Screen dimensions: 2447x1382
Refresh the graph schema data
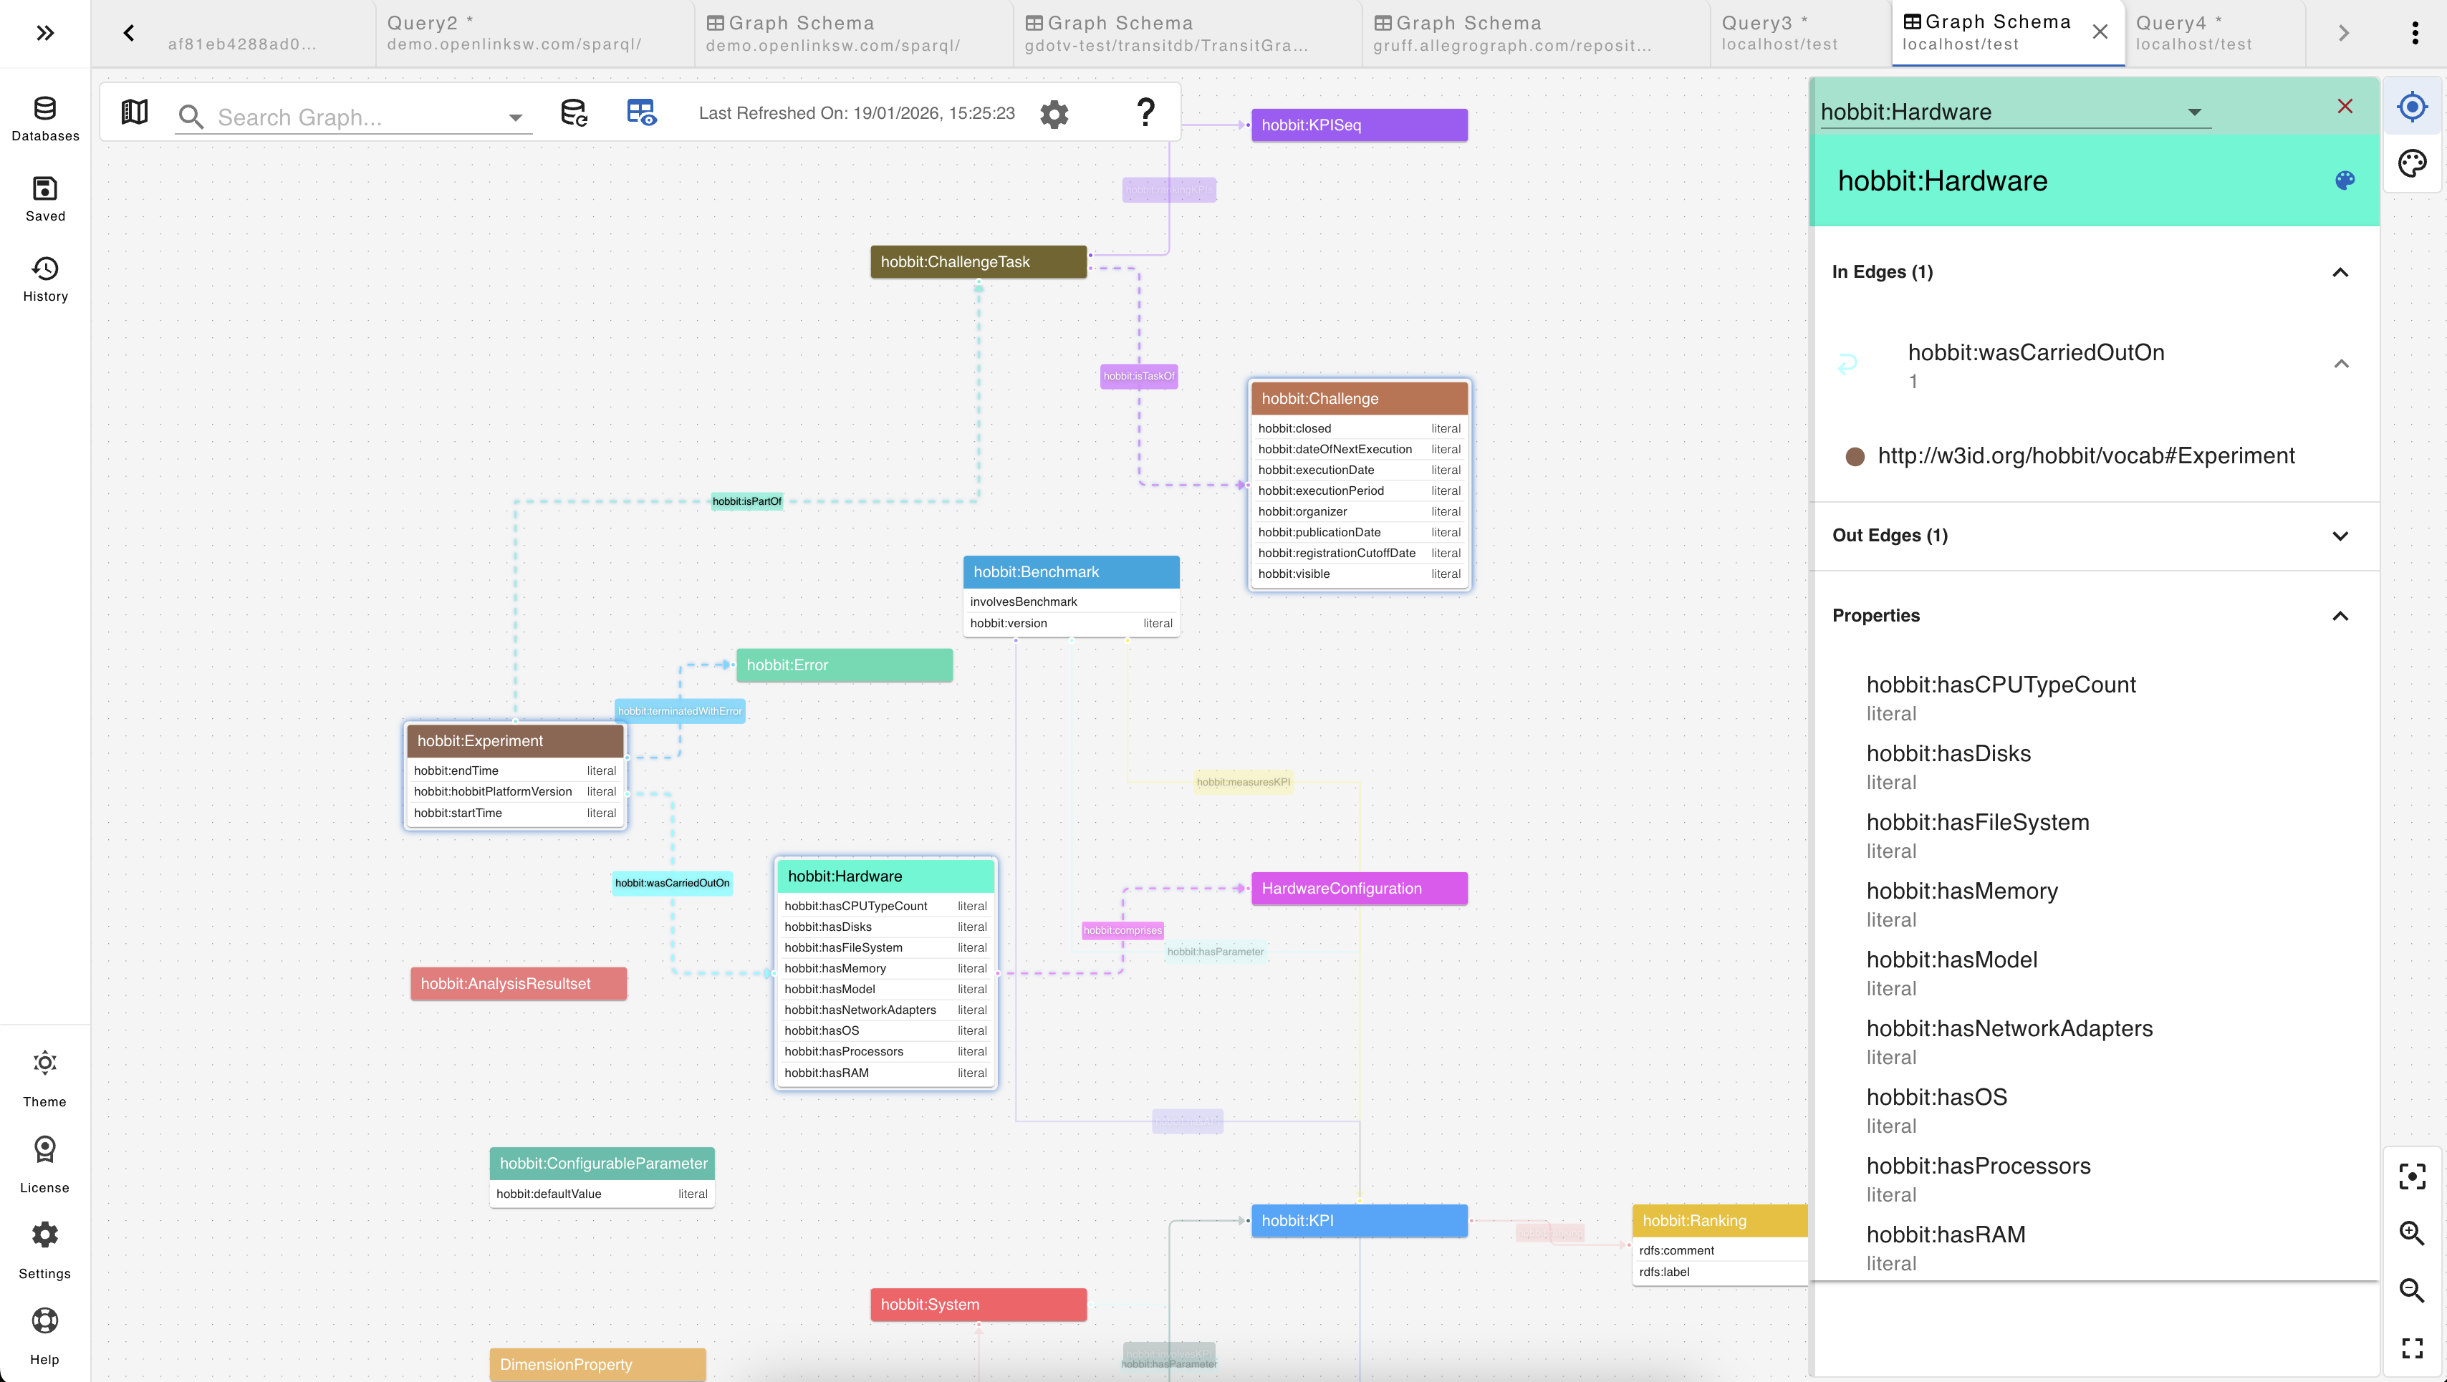[574, 113]
